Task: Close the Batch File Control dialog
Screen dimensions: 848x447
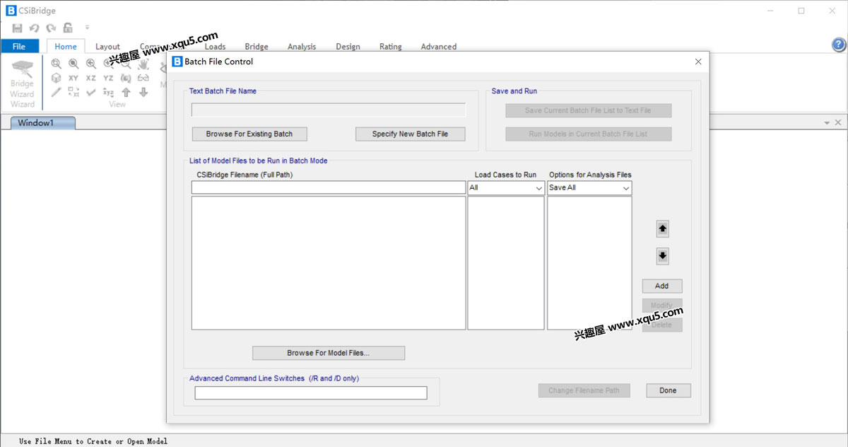Action: coord(698,62)
